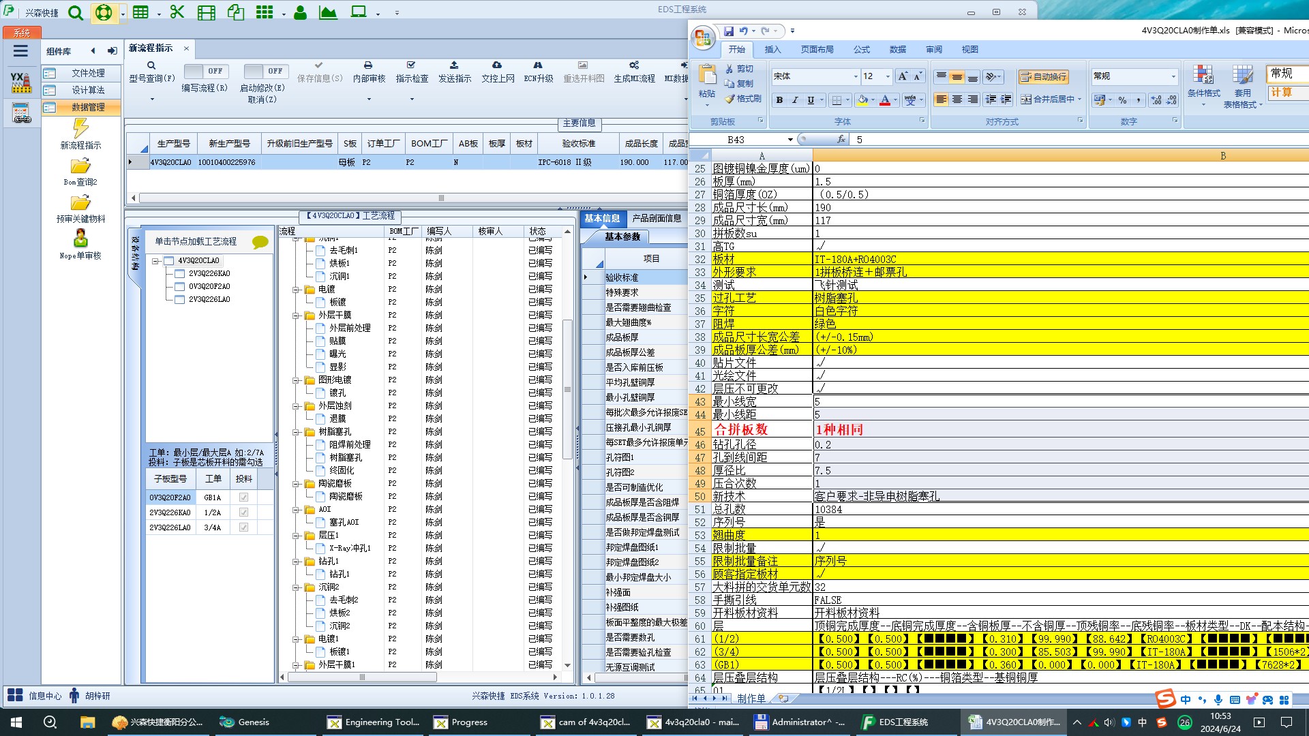
Task: Click the magnifier search icon in top toolbar
Action: (x=76, y=13)
